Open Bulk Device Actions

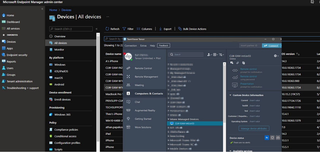(x=192, y=29)
